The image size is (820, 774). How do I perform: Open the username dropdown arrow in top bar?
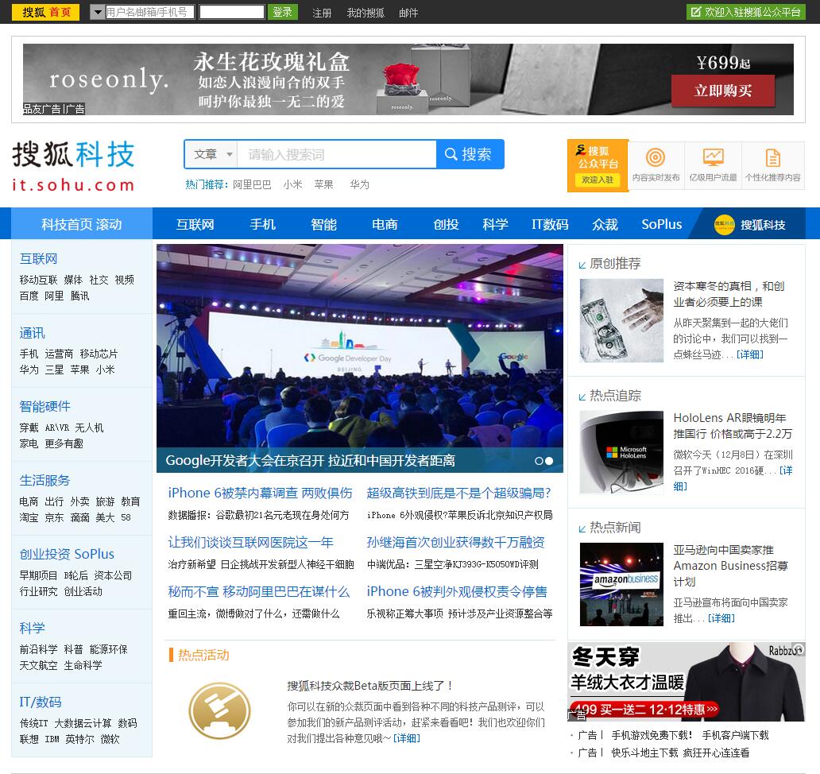97,12
